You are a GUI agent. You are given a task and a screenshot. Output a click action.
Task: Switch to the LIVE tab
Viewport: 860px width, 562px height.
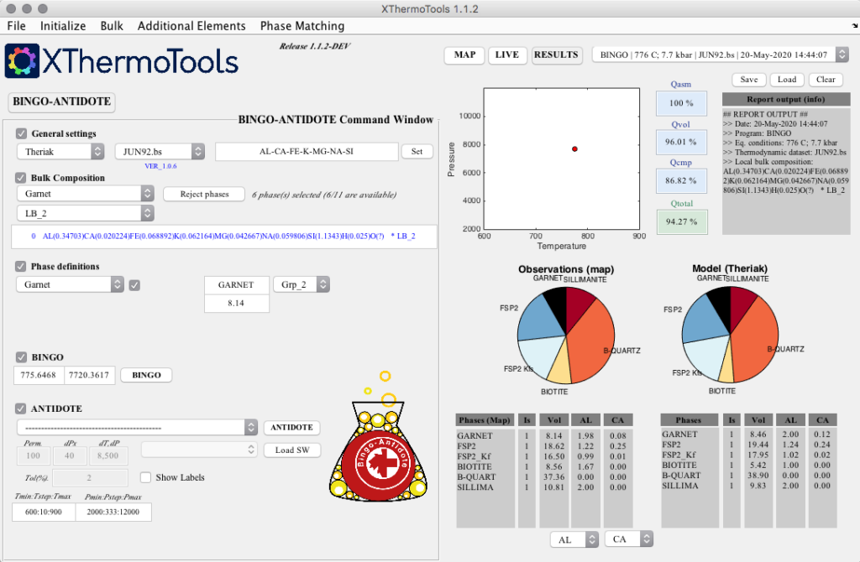pyautogui.click(x=506, y=55)
